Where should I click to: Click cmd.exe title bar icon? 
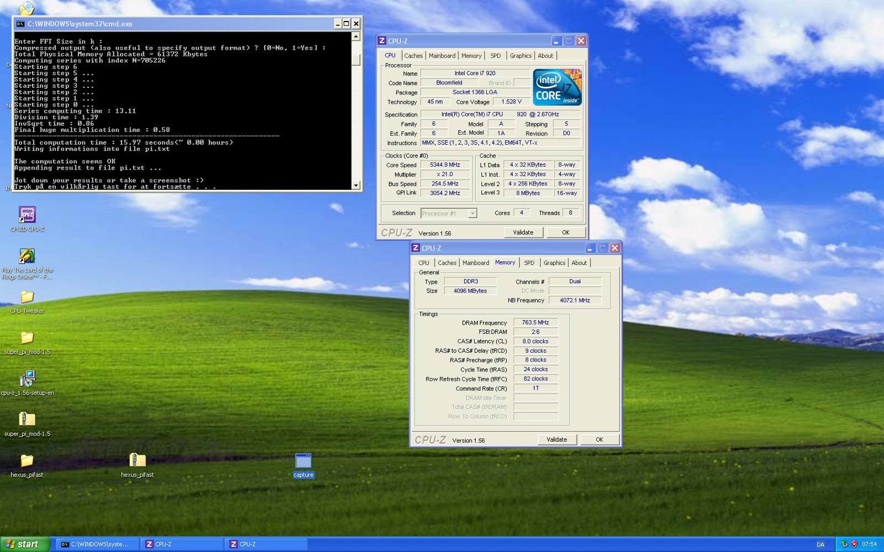pyautogui.click(x=20, y=24)
